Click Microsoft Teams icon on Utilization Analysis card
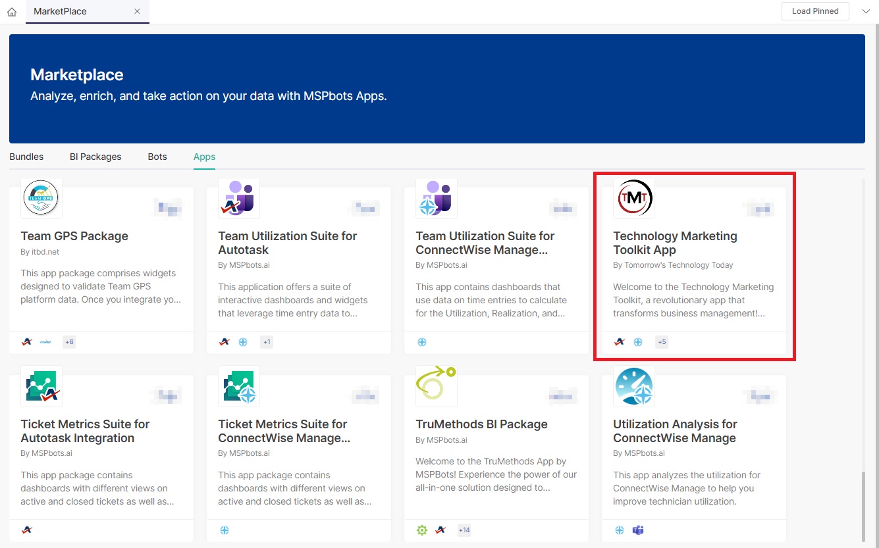This screenshot has height=548, width=879. pyautogui.click(x=637, y=530)
